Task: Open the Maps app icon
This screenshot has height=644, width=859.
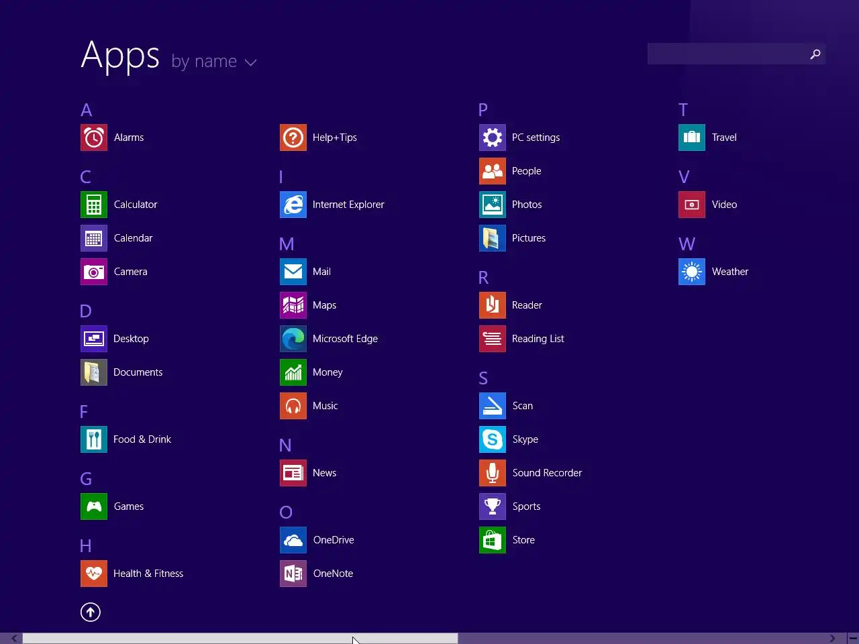Action: point(293,305)
